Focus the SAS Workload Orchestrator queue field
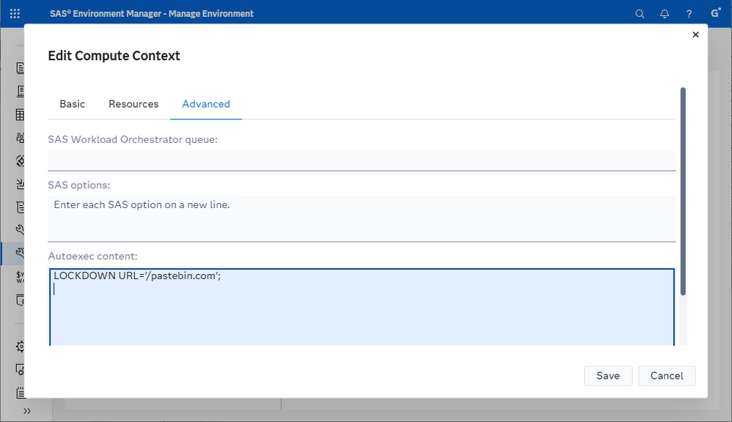The width and height of the screenshot is (732, 422). (362, 160)
